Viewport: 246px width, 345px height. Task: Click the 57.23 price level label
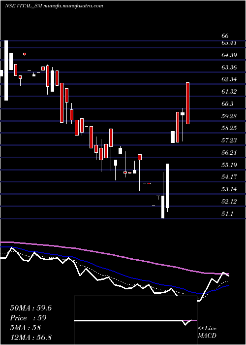click(x=229, y=140)
